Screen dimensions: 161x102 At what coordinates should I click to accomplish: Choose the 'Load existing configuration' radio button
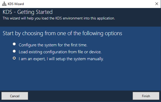(14, 51)
